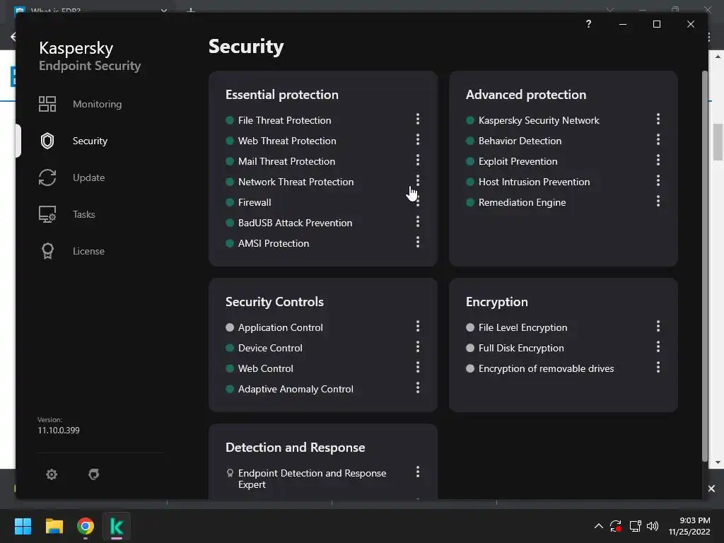The height and width of the screenshot is (543, 724).
Task: Click the License ribbon badge icon
Action: click(47, 251)
